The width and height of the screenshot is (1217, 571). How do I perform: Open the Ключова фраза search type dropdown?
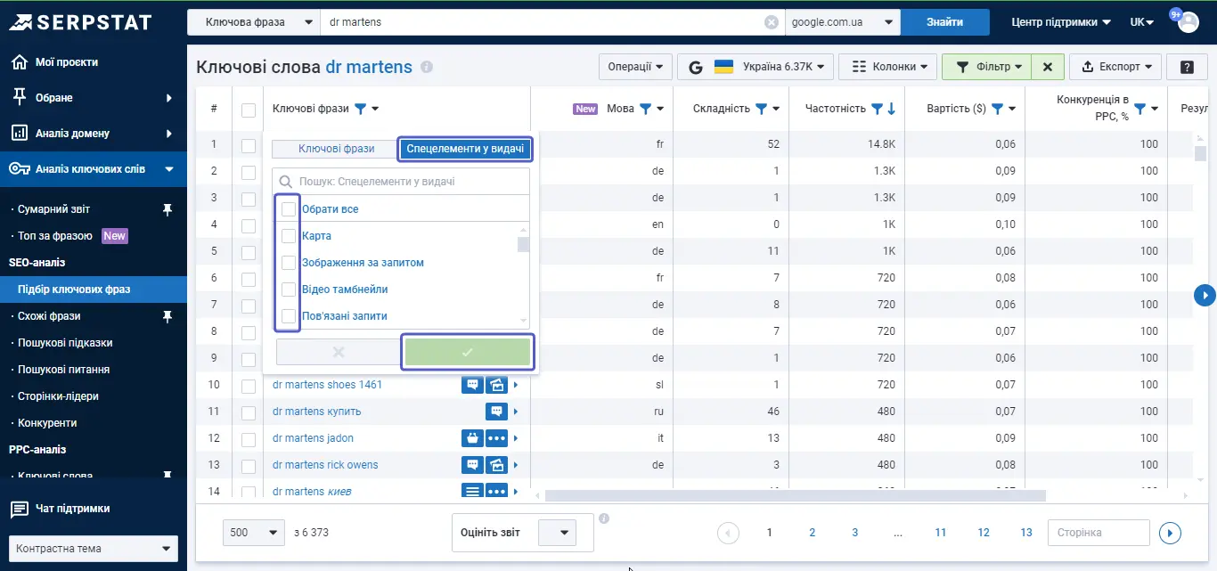coord(254,22)
